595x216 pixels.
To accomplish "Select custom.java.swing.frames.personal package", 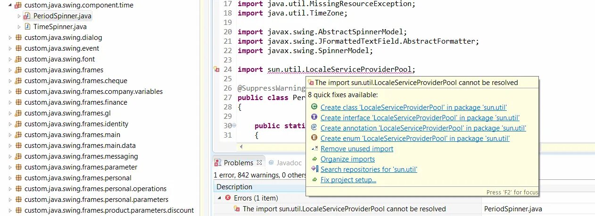I will coord(78,178).
